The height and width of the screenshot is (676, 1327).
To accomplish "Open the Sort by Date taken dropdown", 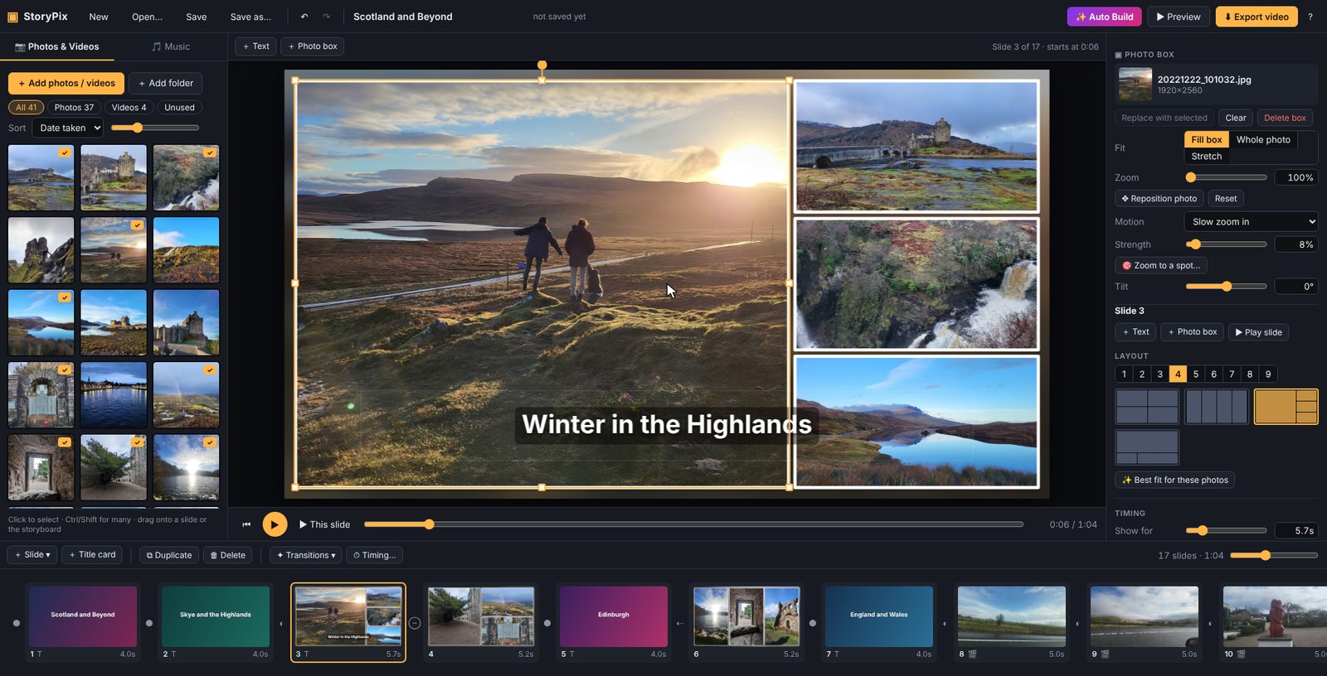I will (x=68, y=128).
